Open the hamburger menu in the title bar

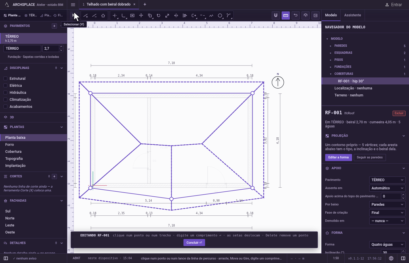(x=73, y=5)
